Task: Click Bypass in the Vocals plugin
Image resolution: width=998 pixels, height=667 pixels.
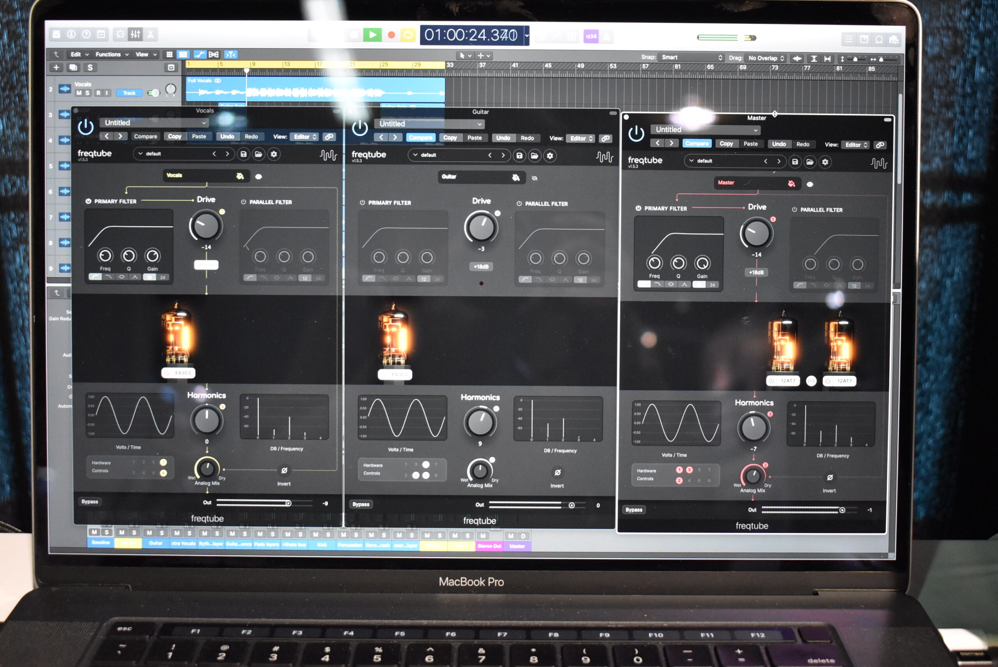Action: pos(90,502)
